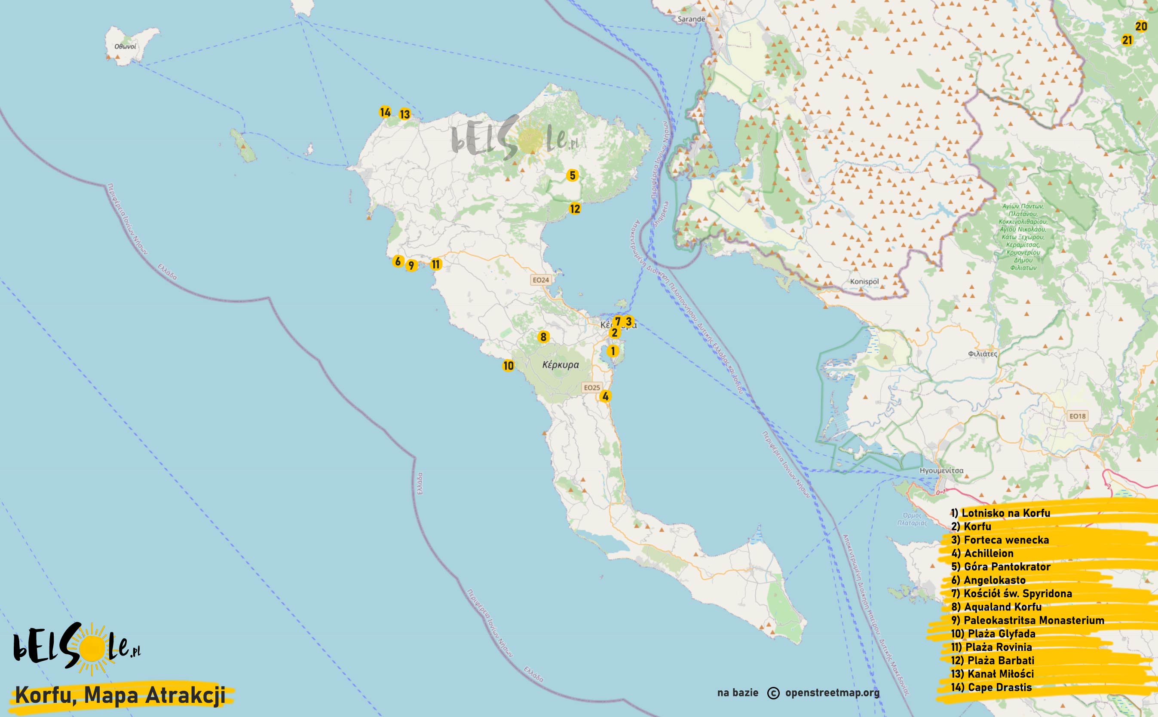Select marker 5 on Mount Pantokrator

[x=572, y=175]
